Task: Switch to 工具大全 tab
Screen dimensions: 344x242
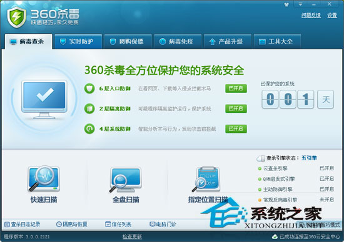Action: pyautogui.click(x=277, y=41)
